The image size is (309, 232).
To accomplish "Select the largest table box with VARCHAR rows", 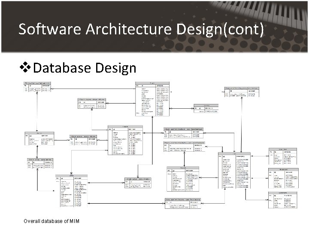I will click(x=234, y=170).
